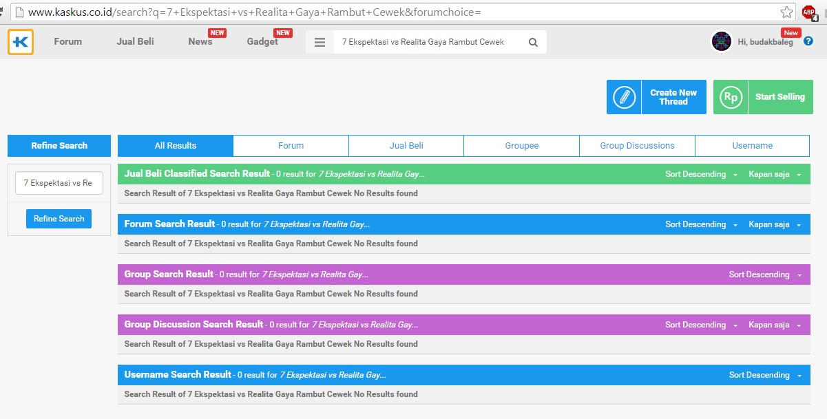Click the Group Search Result heading
The width and height of the screenshot is (827, 419).
coord(169,275)
